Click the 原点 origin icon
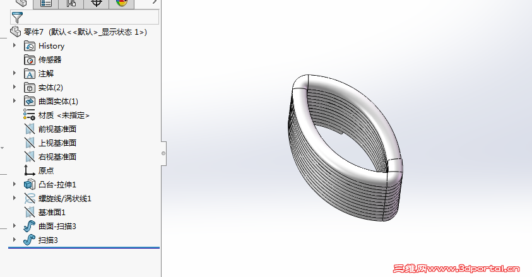 click(x=30, y=170)
